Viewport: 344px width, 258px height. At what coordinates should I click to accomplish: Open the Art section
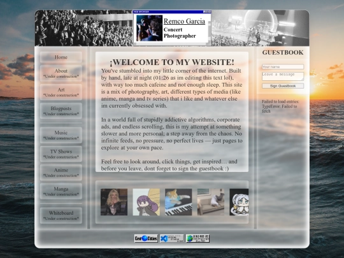[x=61, y=92]
